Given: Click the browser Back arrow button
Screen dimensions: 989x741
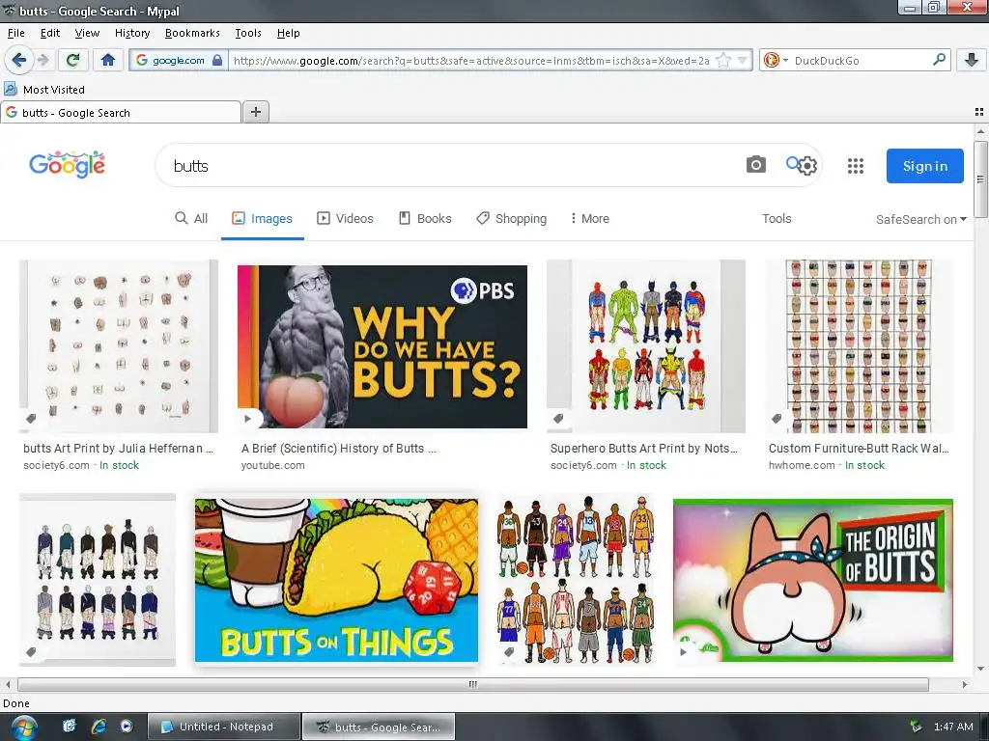Looking at the screenshot, I should coord(19,60).
